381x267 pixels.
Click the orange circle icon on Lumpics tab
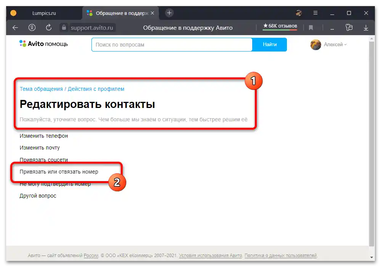coord(13,13)
